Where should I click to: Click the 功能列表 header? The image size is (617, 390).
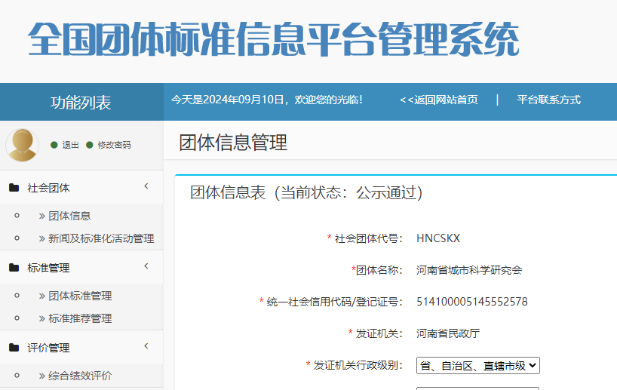81,103
